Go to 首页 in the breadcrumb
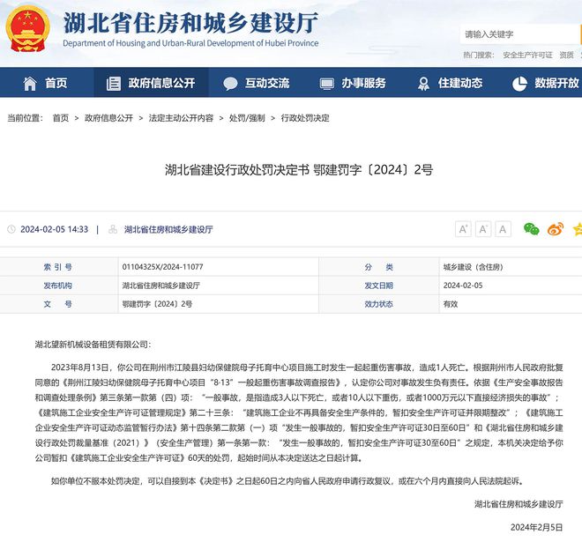The height and width of the screenshot is (542, 582). [x=61, y=118]
